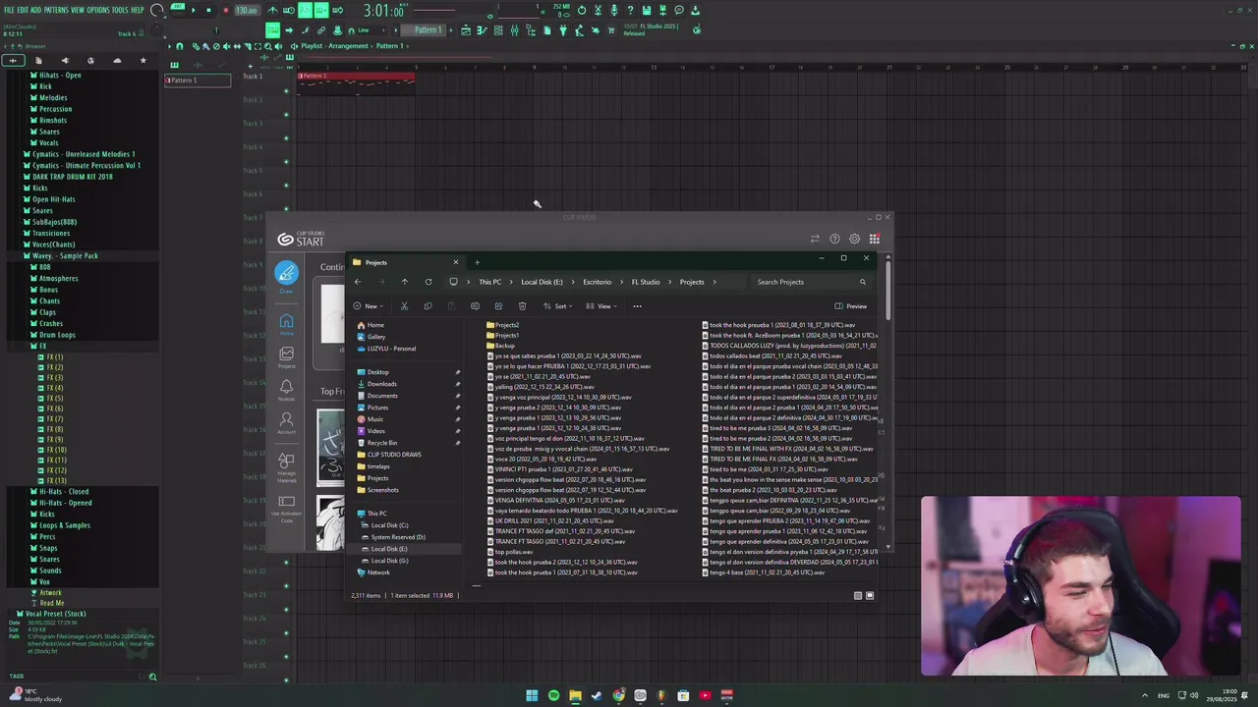1258x707 pixels.
Task: Open the VIEW menu in FL Studio
Action: pyautogui.click(x=78, y=10)
